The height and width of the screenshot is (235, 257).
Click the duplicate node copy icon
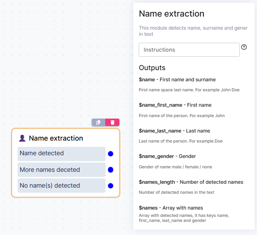point(98,122)
